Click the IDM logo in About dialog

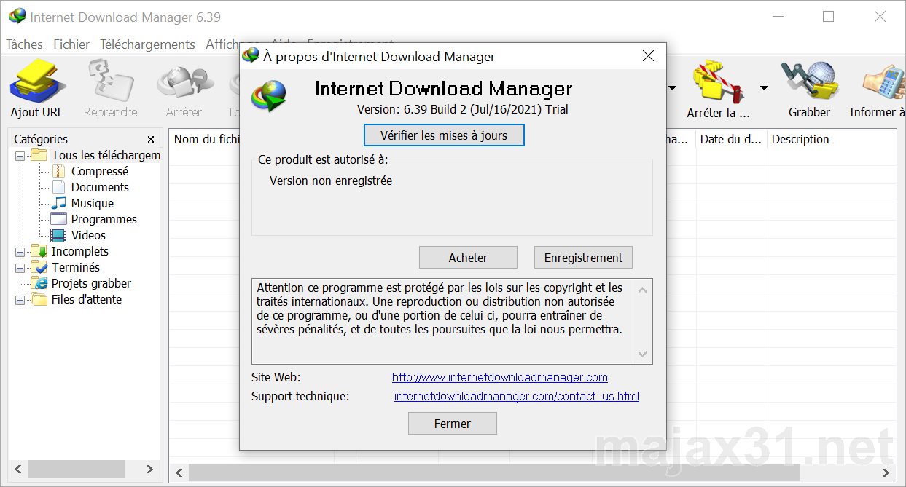click(268, 97)
